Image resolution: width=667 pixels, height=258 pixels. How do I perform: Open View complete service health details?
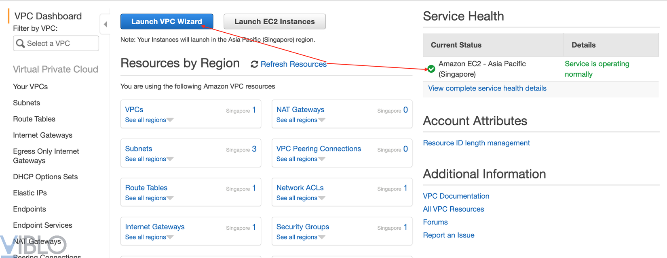487,88
